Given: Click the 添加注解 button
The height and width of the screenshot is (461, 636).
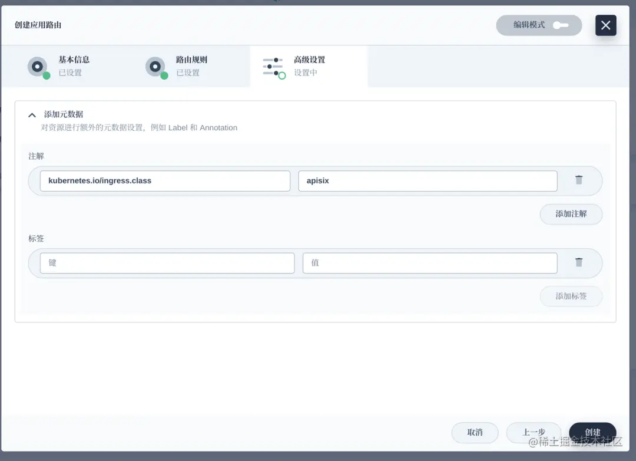Looking at the screenshot, I should pyautogui.click(x=571, y=214).
